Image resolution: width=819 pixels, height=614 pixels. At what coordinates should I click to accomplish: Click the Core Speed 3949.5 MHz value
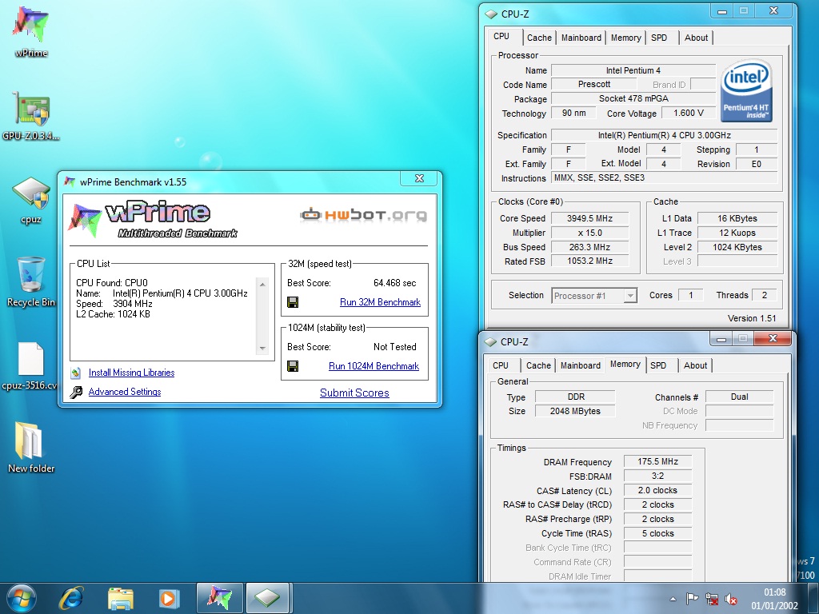click(x=589, y=218)
